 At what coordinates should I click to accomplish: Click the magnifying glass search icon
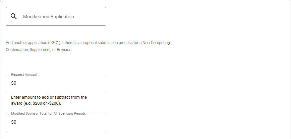14,16
